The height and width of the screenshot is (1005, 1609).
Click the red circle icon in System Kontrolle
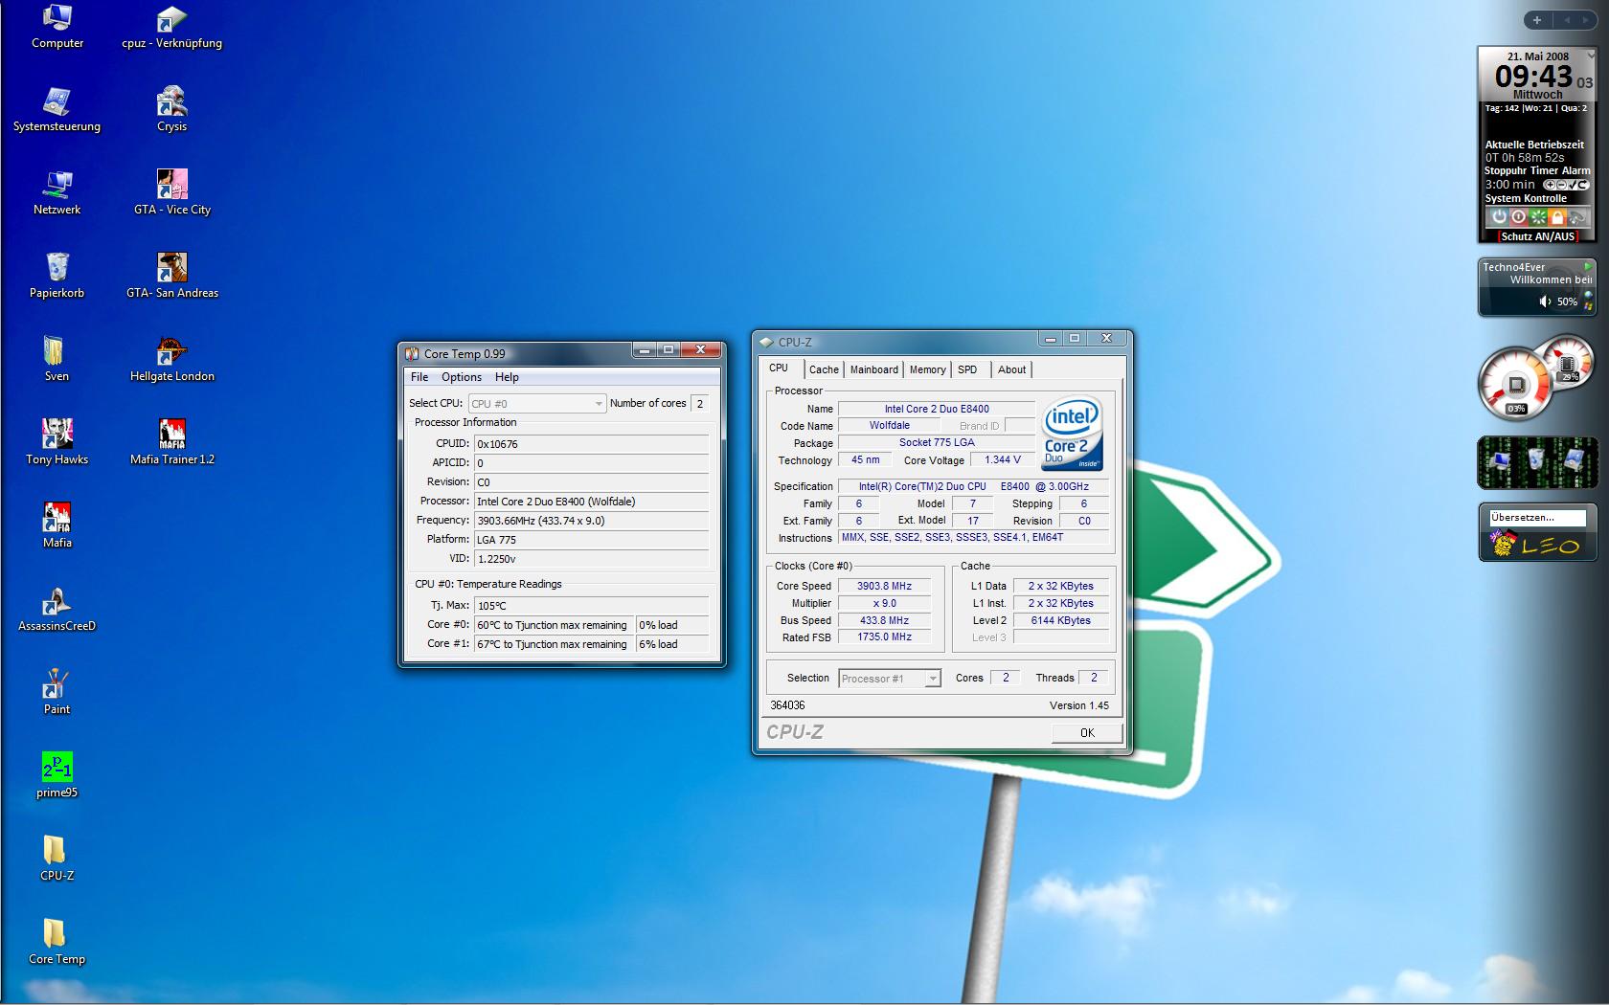coord(1518,217)
